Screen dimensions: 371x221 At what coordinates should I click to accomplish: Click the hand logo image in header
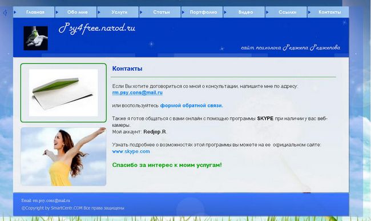click(x=36, y=38)
